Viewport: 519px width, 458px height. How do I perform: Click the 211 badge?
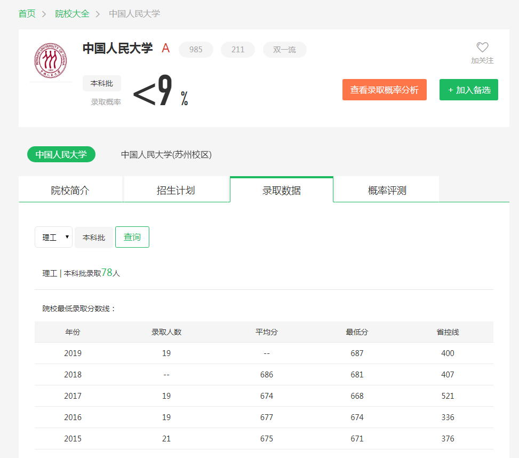coord(237,49)
